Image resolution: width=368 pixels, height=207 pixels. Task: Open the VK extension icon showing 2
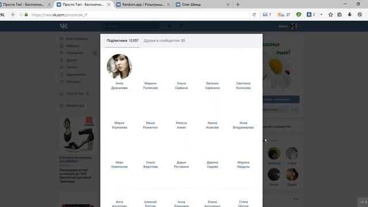pyautogui.click(x=311, y=14)
